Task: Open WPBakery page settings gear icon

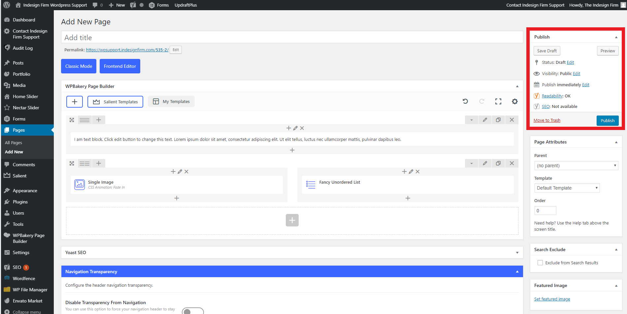Action: 515,101
